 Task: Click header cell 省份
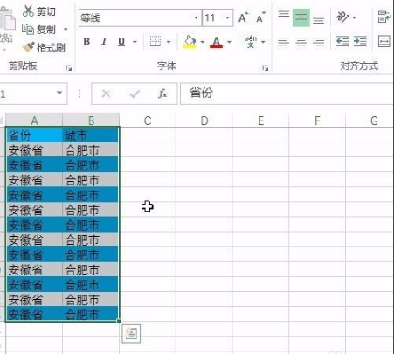[34, 135]
